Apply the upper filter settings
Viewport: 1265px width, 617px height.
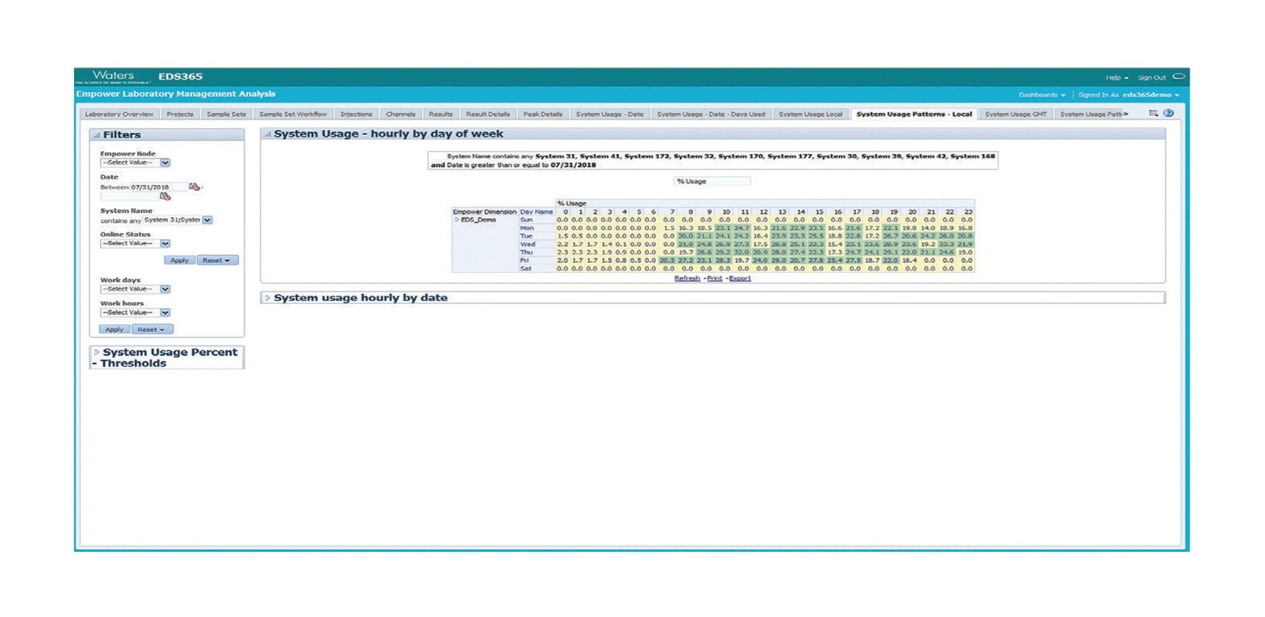click(179, 260)
